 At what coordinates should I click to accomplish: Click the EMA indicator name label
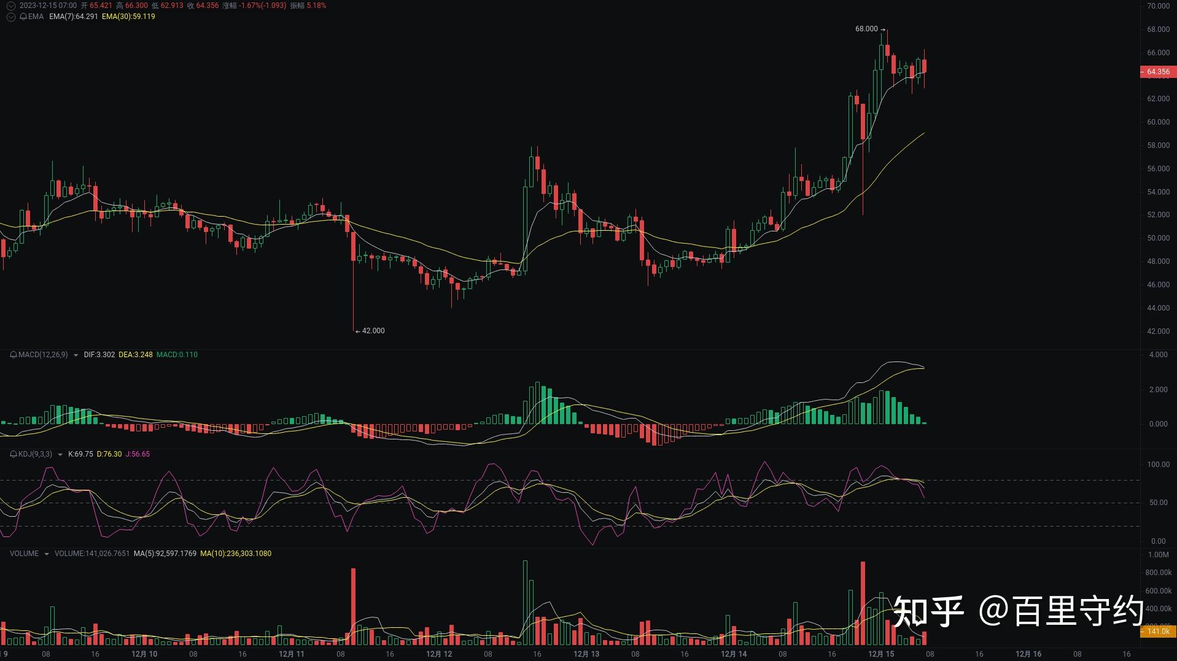(36, 17)
